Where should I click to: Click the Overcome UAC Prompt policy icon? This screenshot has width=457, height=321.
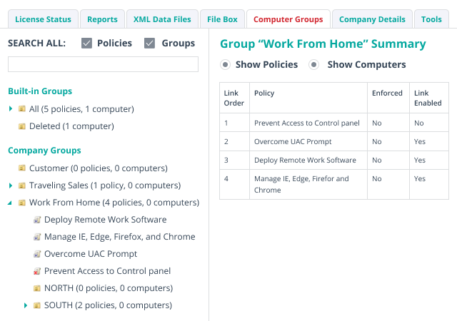pos(37,254)
